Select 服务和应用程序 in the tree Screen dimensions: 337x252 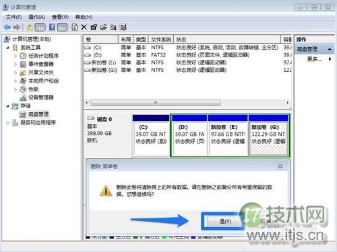pyautogui.click(x=38, y=122)
